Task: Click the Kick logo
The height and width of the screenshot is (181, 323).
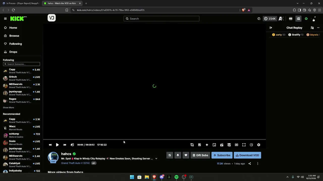Action: [18, 19]
